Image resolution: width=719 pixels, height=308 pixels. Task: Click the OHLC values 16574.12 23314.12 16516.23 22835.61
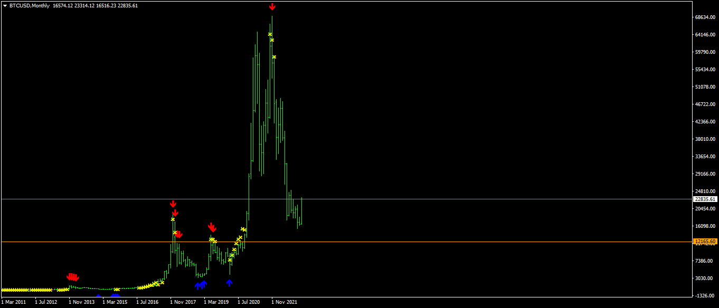tap(96, 6)
